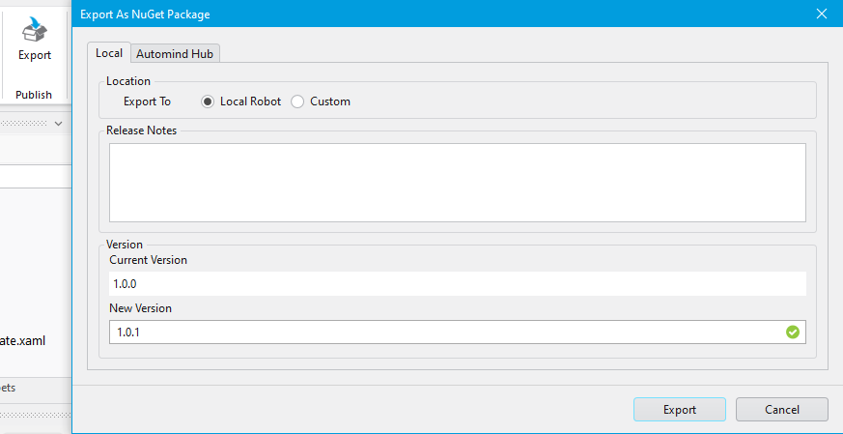Click the Current Version field showing 1.0.0

pyautogui.click(x=458, y=284)
